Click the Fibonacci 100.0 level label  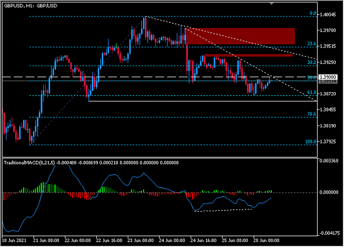(x=310, y=142)
